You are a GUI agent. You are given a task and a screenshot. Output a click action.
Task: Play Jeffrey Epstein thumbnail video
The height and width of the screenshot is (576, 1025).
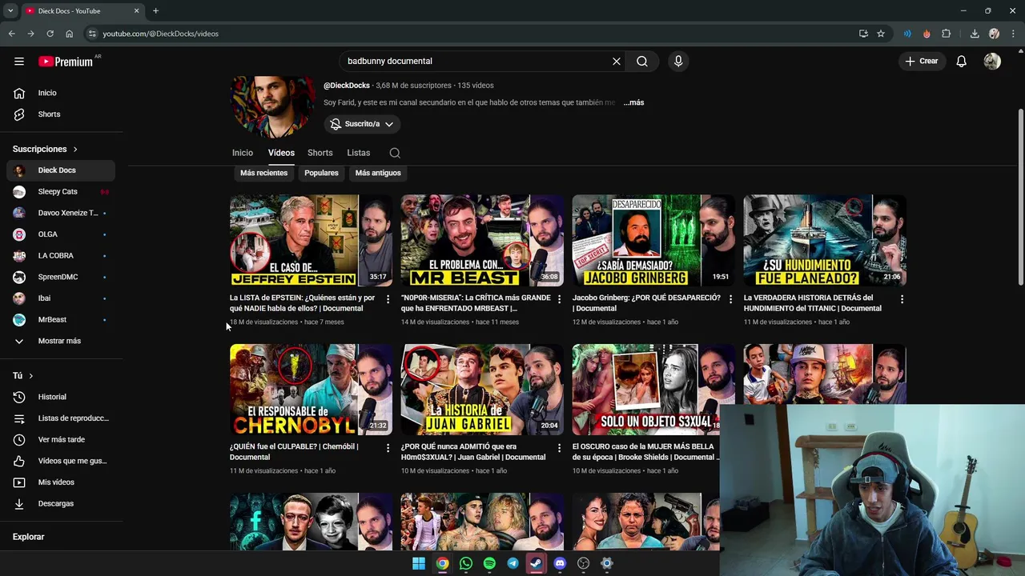click(x=311, y=240)
